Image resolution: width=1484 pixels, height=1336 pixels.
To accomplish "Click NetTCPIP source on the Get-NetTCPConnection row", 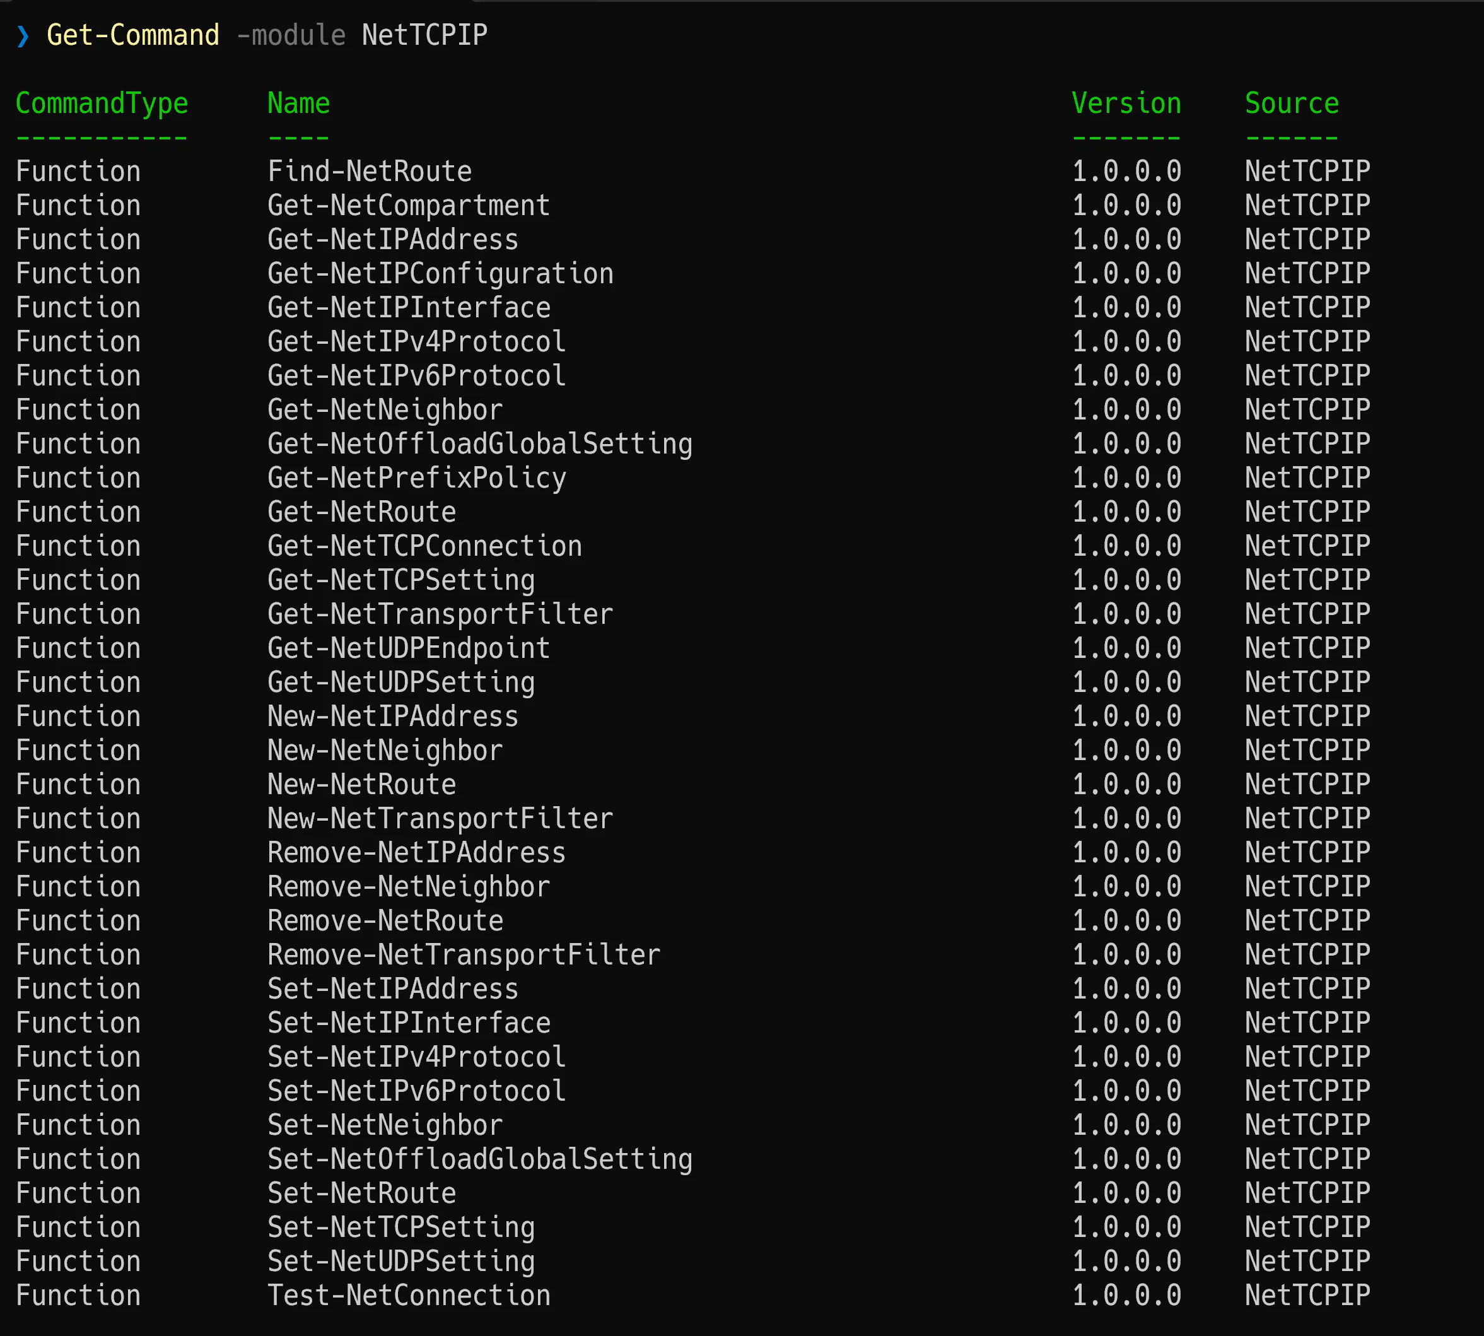I will point(1308,546).
